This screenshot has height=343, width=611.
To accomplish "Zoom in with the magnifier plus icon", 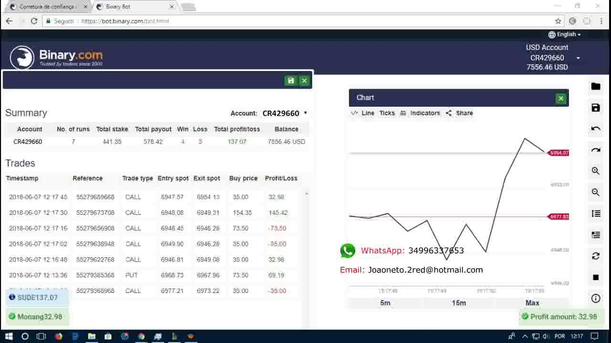I will [596, 171].
